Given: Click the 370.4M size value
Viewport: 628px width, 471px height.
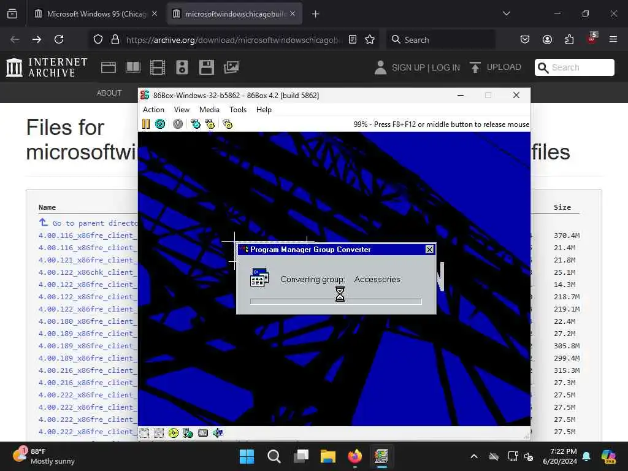Looking at the screenshot, I should point(566,235).
